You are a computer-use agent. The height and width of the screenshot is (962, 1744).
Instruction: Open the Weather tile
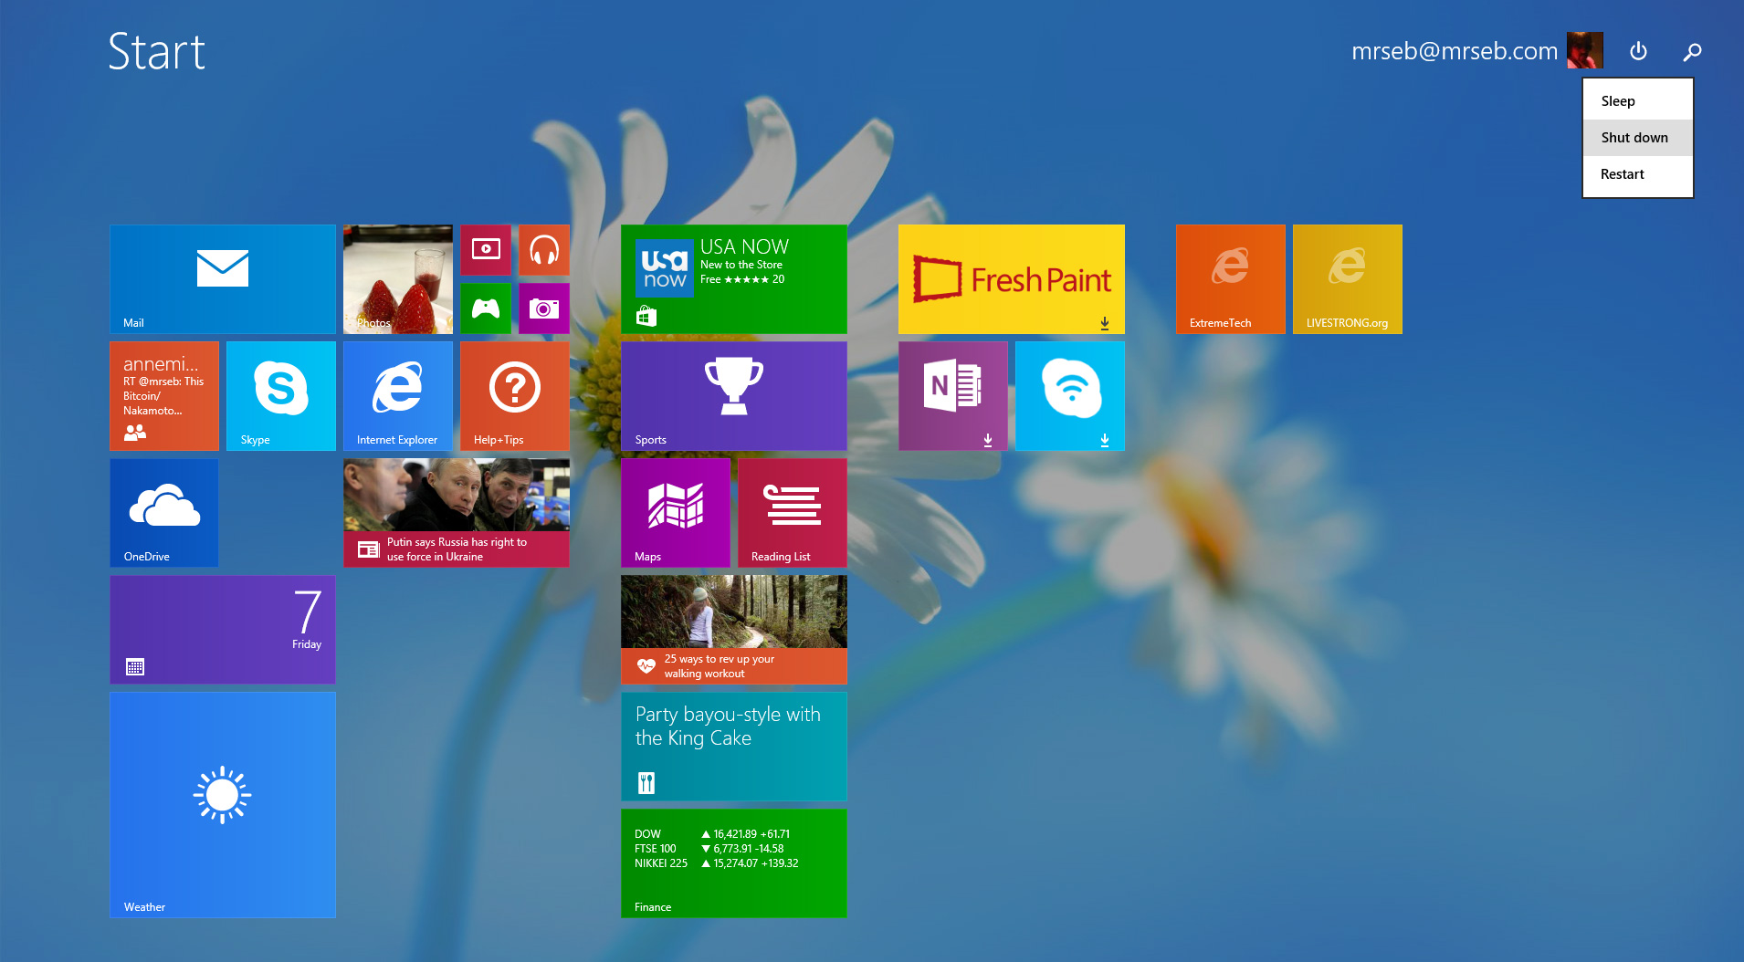coord(222,803)
